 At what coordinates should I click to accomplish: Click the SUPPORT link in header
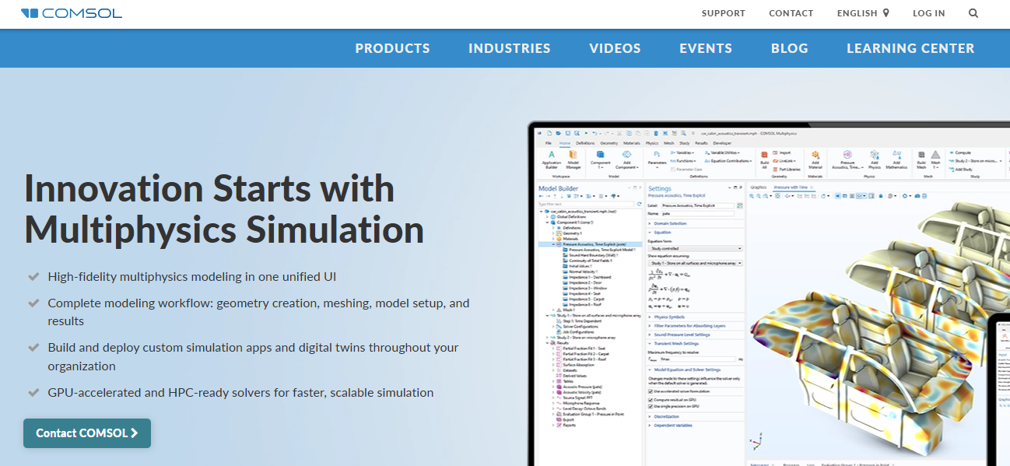pyautogui.click(x=723, y=13)
